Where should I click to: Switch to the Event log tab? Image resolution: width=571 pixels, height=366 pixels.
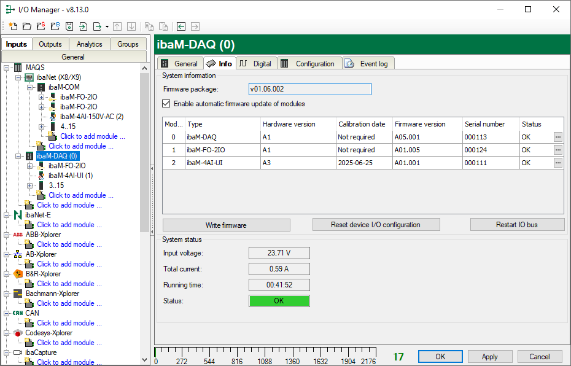coord(368,63)
